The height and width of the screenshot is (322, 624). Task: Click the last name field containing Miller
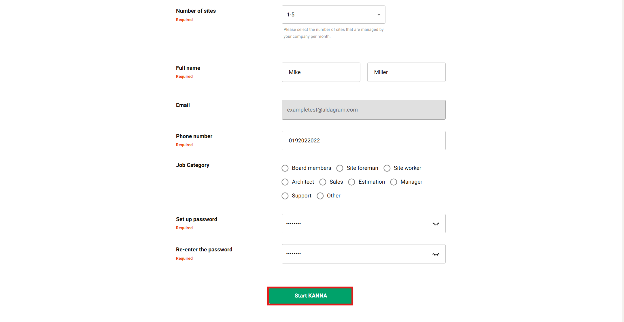[x=406, y=72]
